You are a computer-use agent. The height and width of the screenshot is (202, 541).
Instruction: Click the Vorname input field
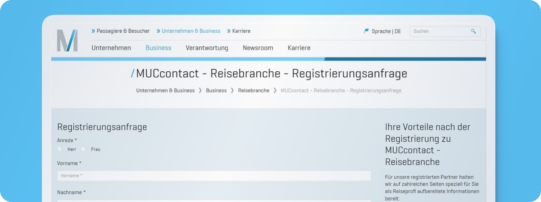214,176
